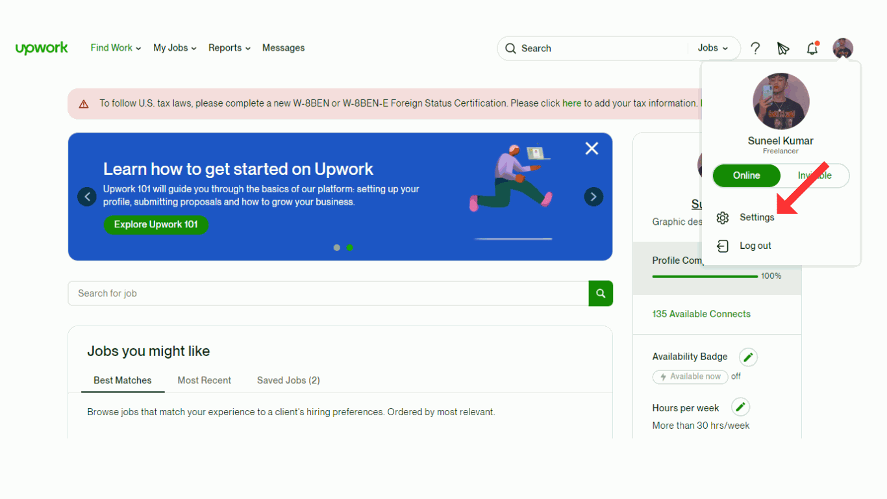Click the magnifier icon in top search

click(510, 48)
